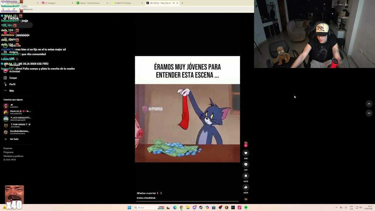Open the Más menu label
Viewport: 375px width, 211px height.
pyautogui.click(x=12, y=91)
